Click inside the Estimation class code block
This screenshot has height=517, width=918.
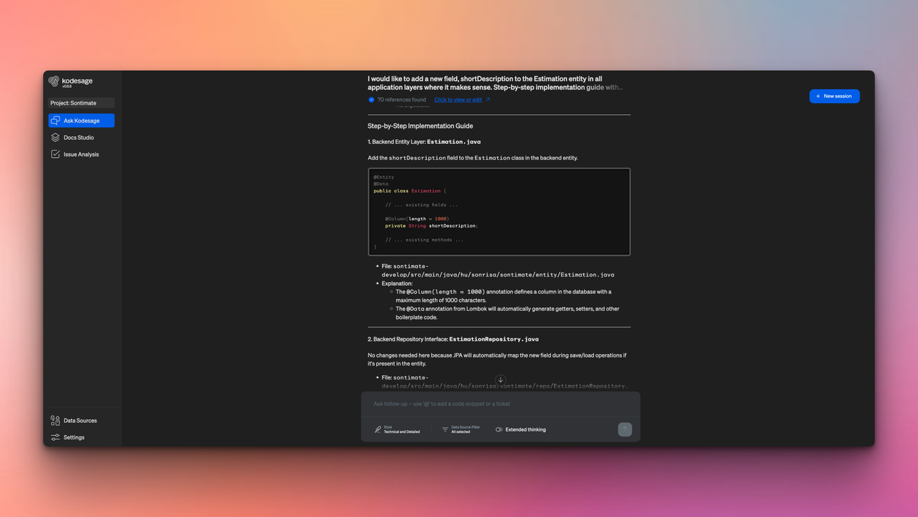(x=499, y=212)
